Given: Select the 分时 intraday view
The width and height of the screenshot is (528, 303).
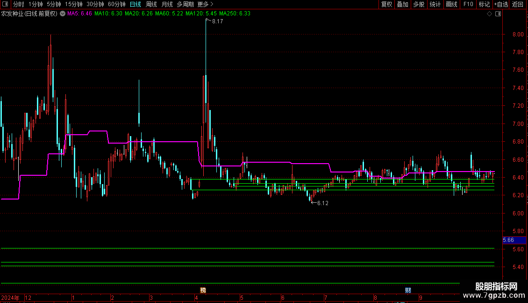Looking at the screenshot, I should coord(18,4).
